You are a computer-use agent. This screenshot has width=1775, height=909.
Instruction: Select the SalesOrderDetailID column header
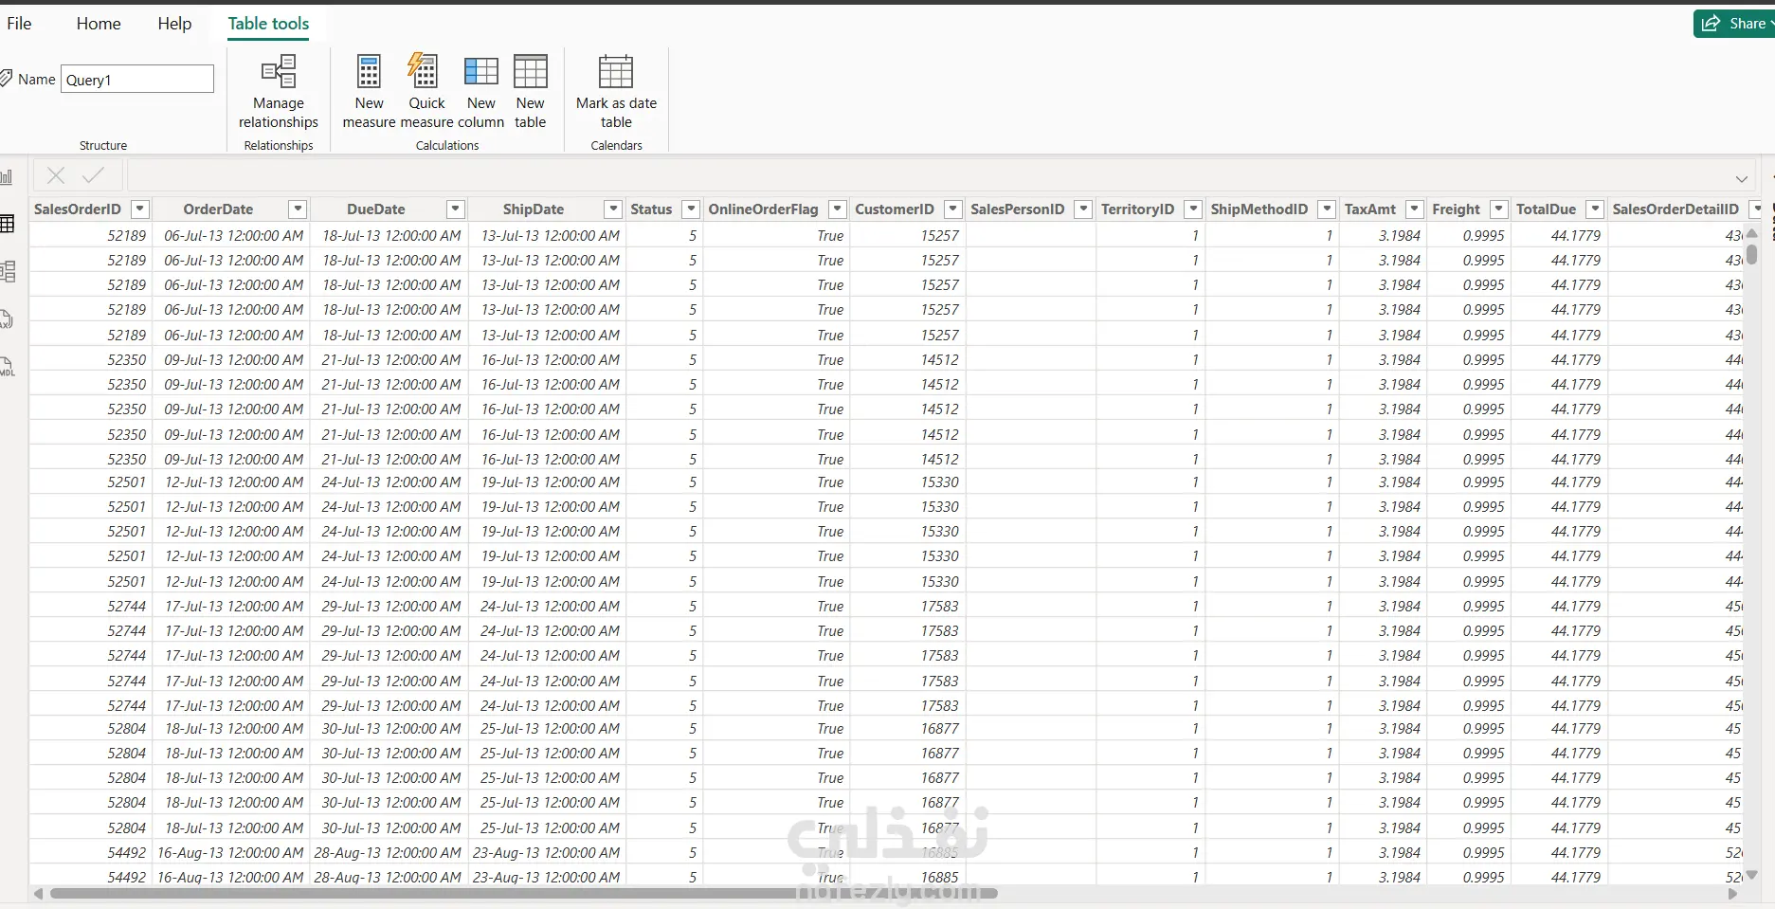point(1675,209)
